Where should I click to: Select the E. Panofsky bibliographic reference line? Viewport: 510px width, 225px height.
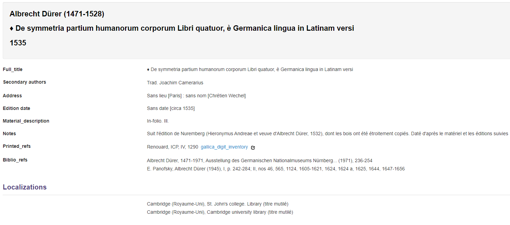click(x=276, y=169)
